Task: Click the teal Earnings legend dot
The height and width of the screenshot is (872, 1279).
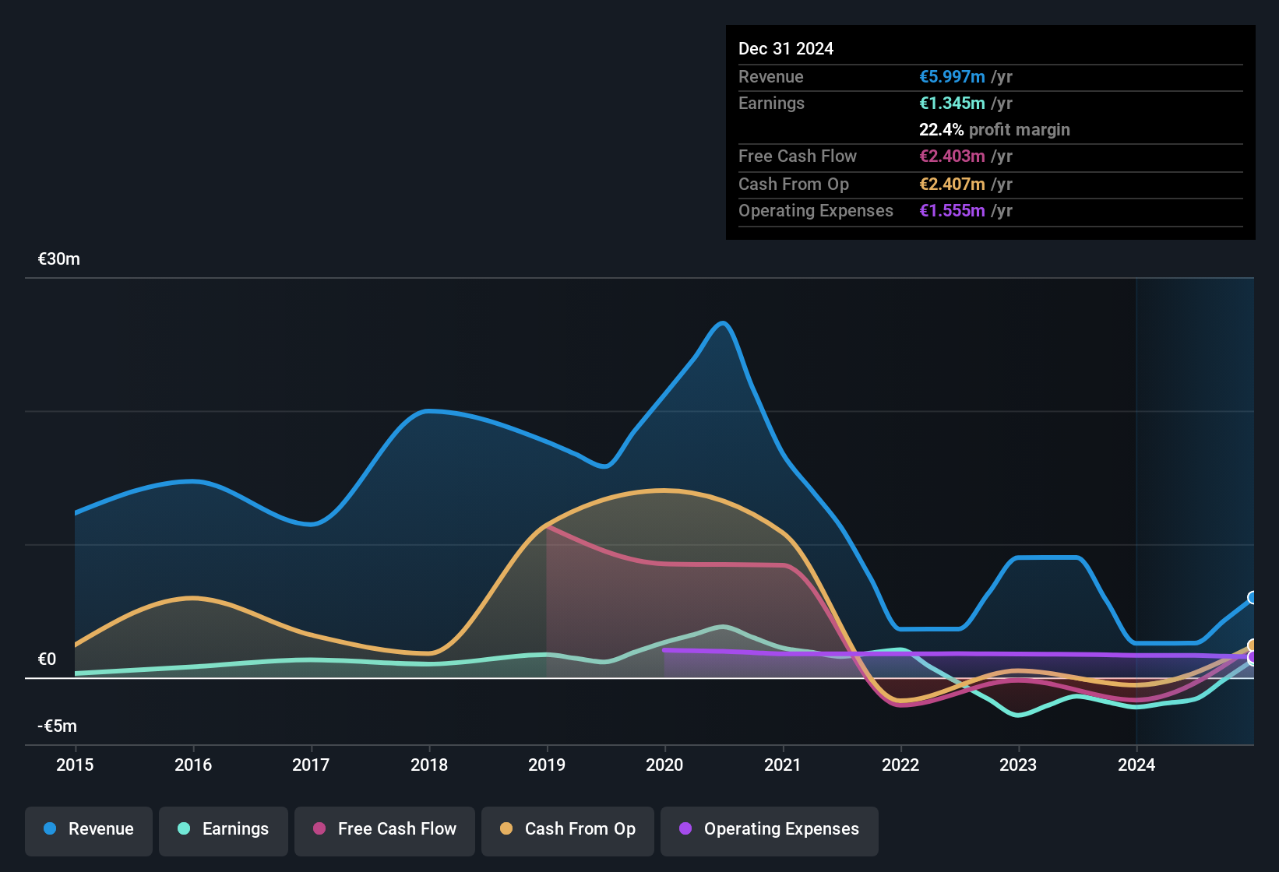Action: tap(184, 828)
